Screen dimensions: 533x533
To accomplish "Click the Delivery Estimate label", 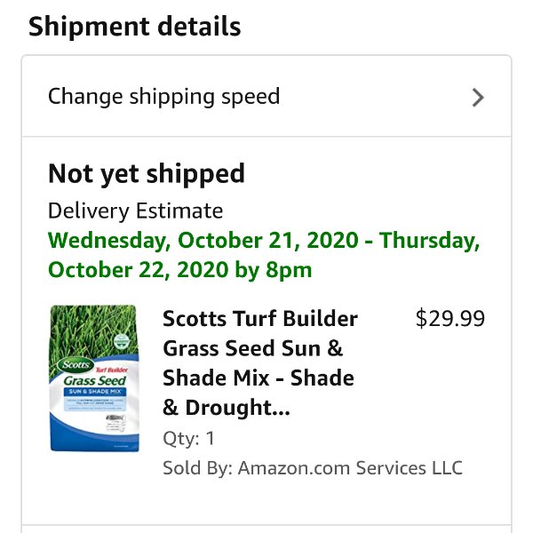I will (x=135, y=211).
